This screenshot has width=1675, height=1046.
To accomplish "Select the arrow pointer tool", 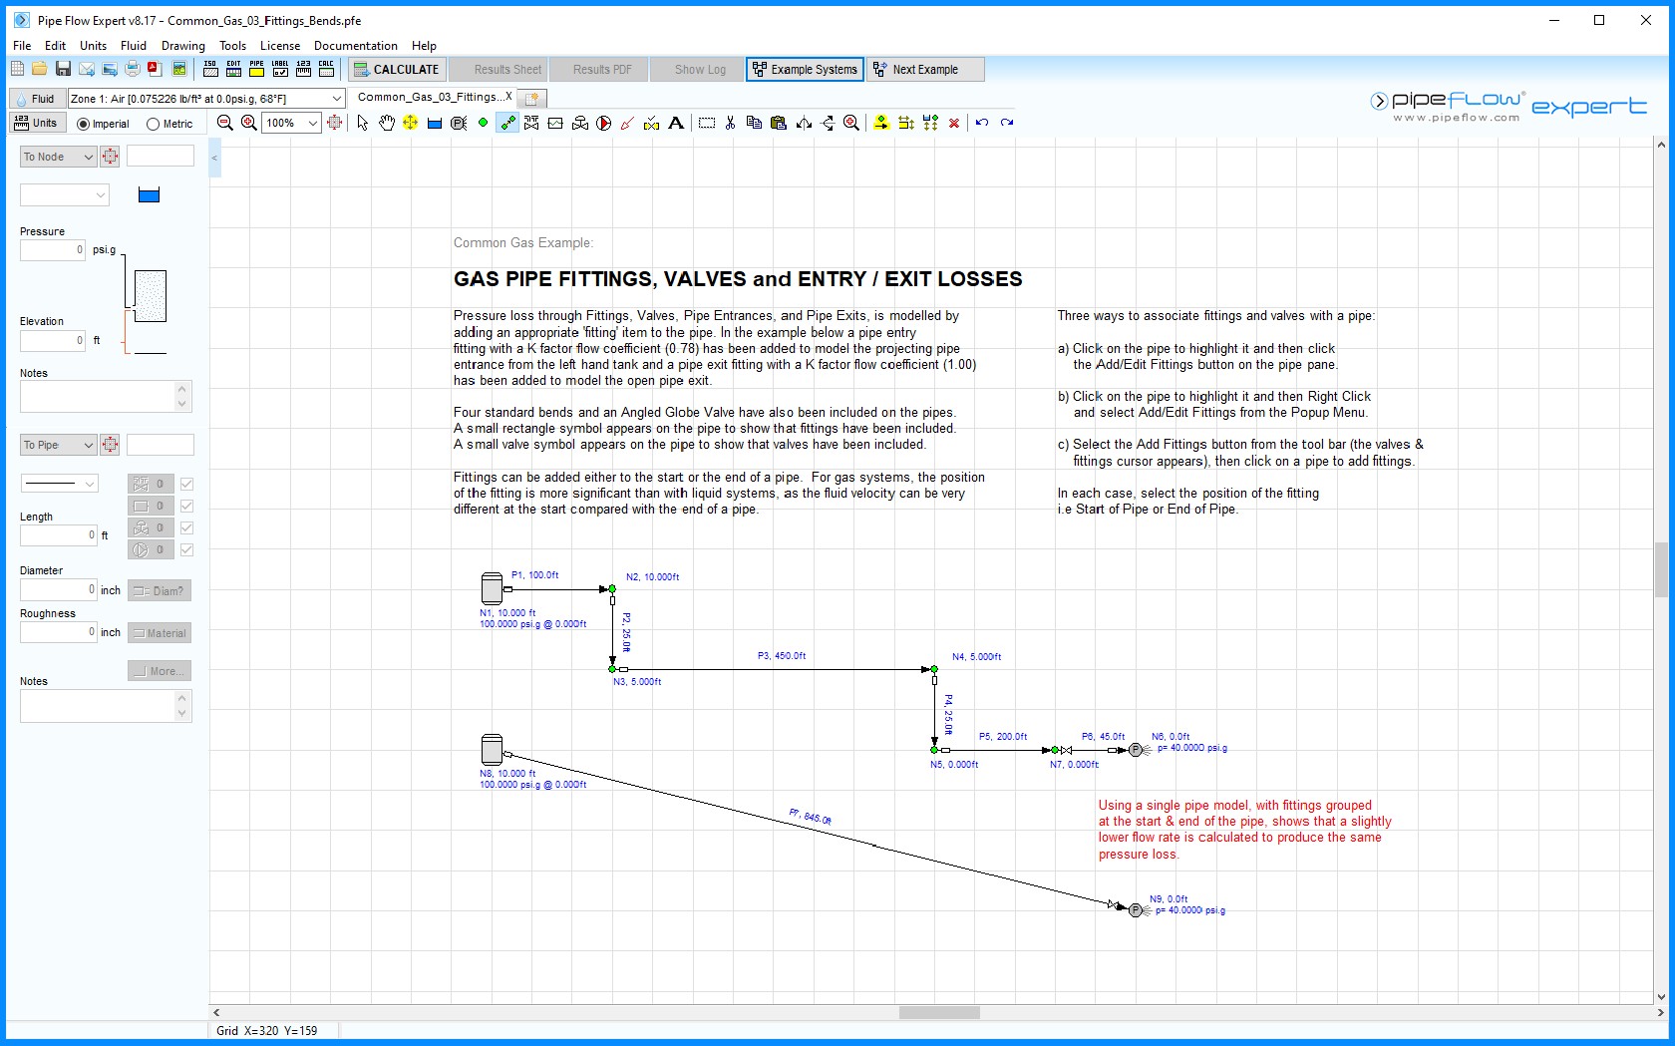I will click(x=363, y=123).
